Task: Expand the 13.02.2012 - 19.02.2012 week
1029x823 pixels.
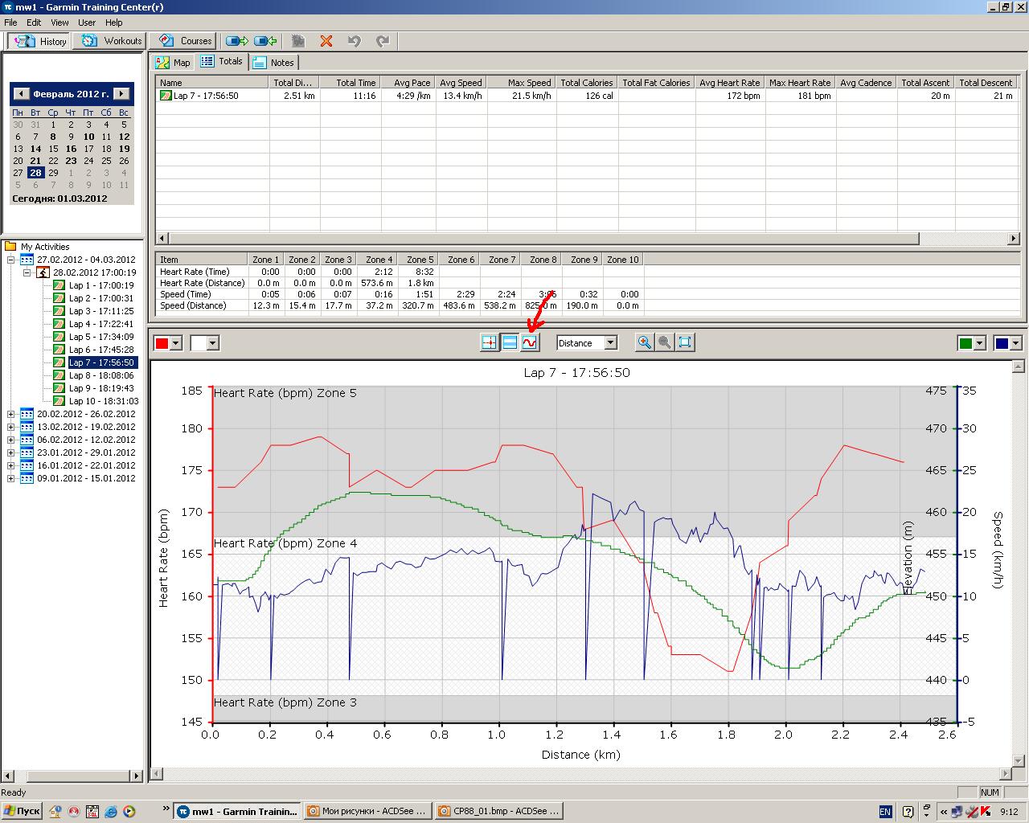Action: click(11, 427)
